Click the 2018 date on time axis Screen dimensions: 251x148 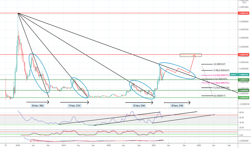click(x=18, y=145)
